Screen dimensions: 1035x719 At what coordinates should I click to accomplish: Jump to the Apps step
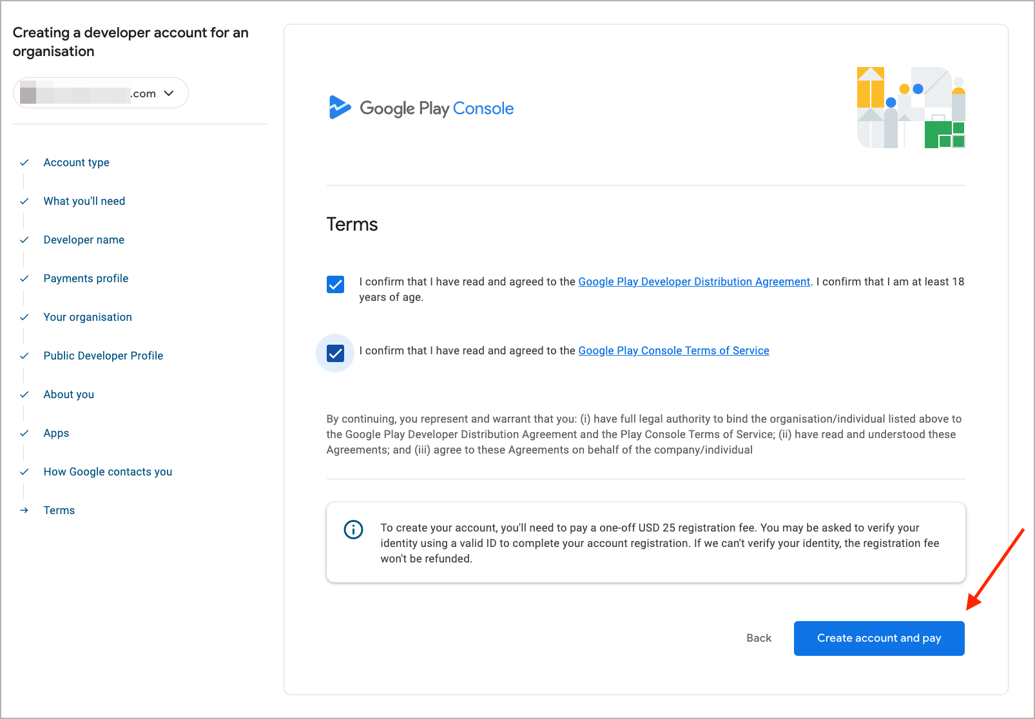(x=56, y=433)
